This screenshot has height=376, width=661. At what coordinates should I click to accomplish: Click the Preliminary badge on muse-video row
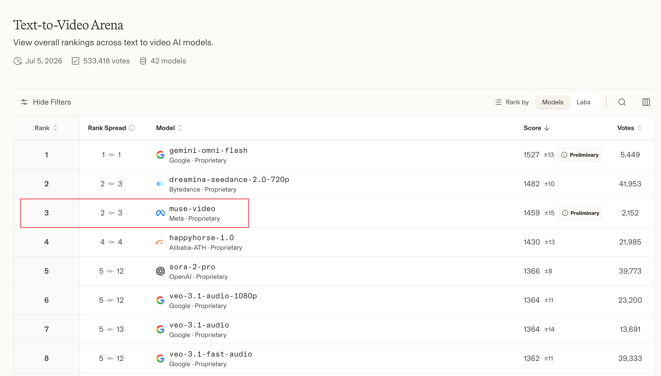click(581, 213)
